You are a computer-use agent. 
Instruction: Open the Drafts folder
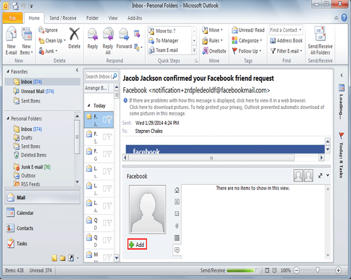click(x=23, y=138)
